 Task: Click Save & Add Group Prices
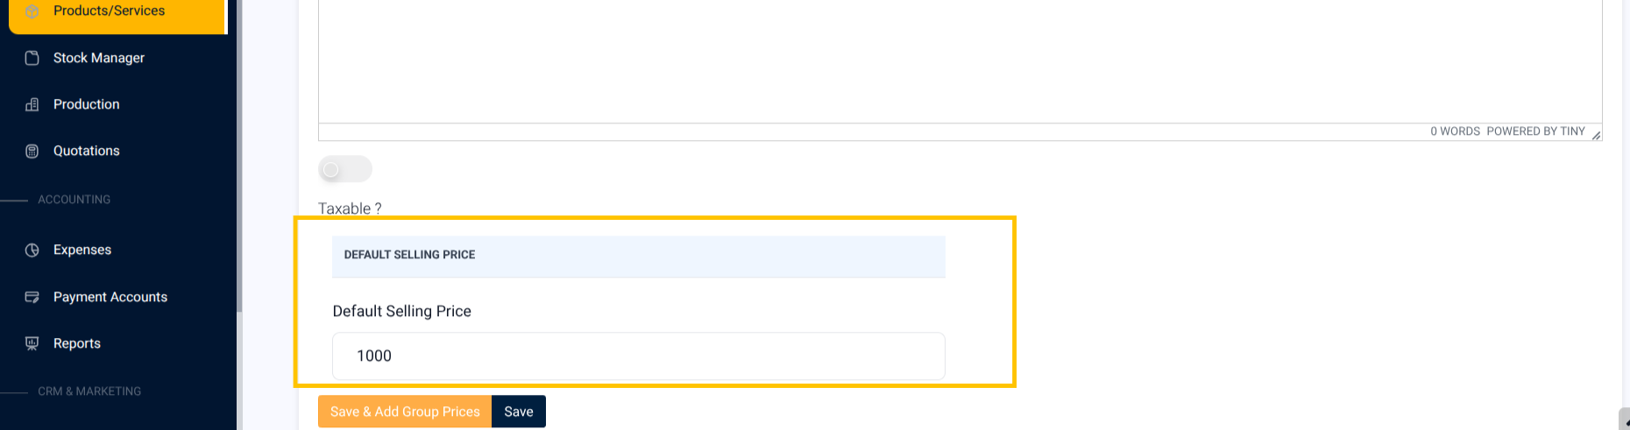tap(405, 412)
